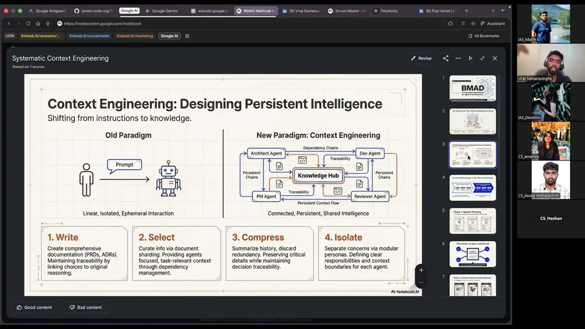Collapse the viewer with minimize arrows icon
The height and width of the screenshot is (329, 585).
point(483,58)
